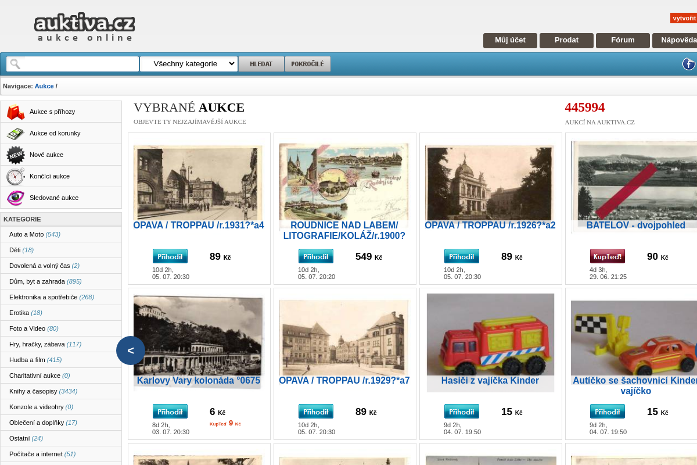Image resolution: width=697 pixels, height=465 pixels.
Task: Click the HLEDAT search button
Action: (261, 64)
